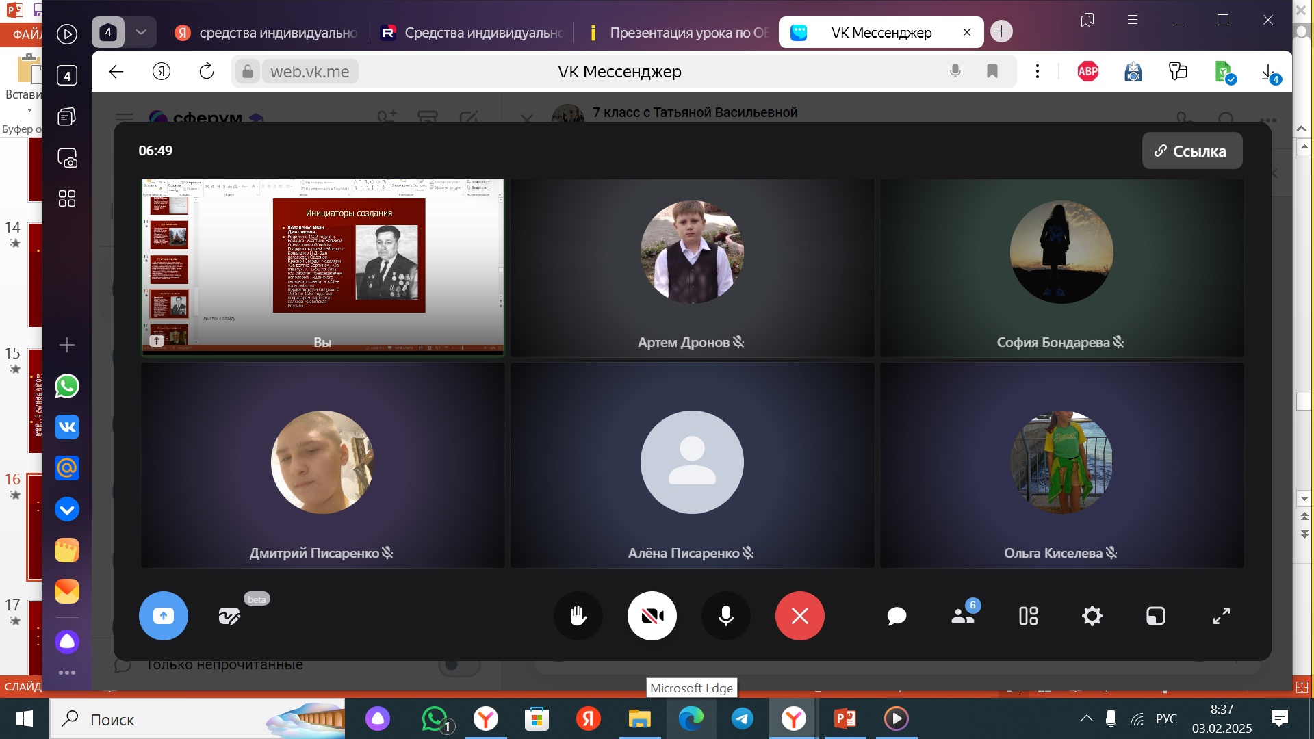Open Alice assistant in browser sidebar
The width and height of the screenshot is (1314, 739).
click(x=67, y=642)
